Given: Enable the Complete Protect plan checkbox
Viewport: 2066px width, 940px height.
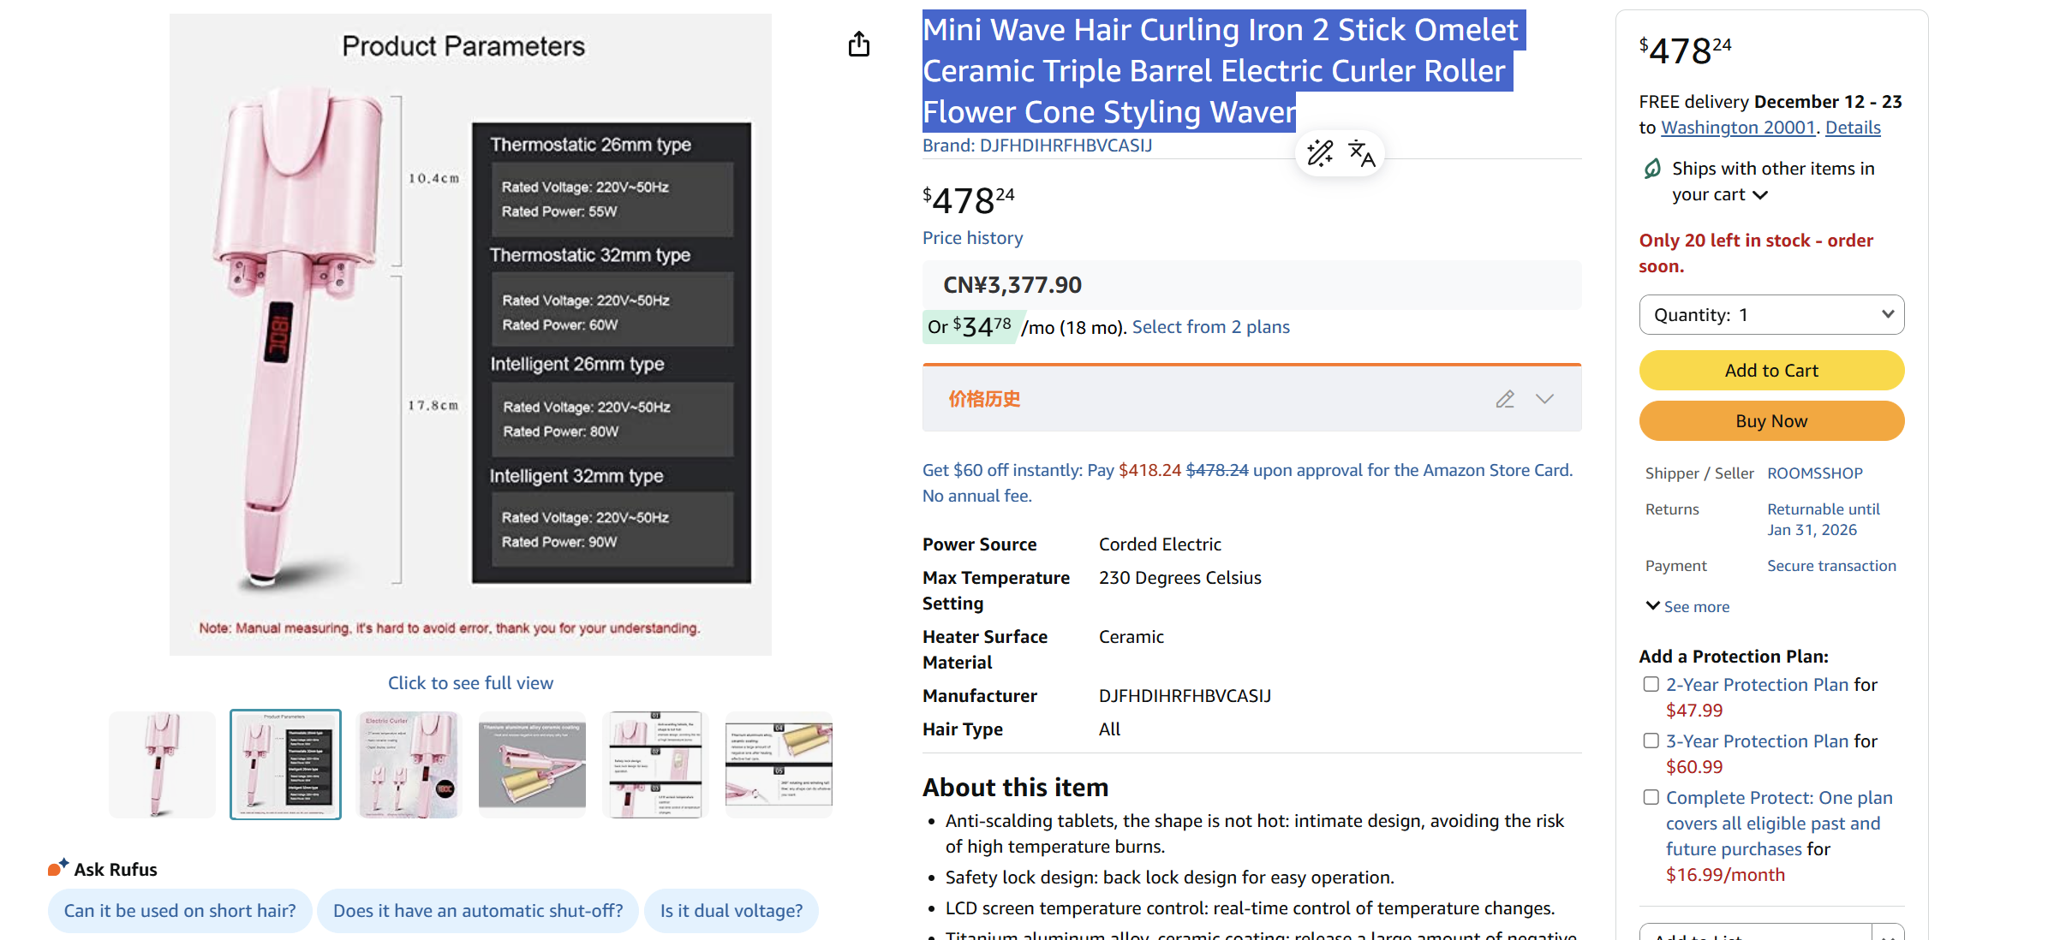Looking at the screenshot, I should pos(1651,797).
